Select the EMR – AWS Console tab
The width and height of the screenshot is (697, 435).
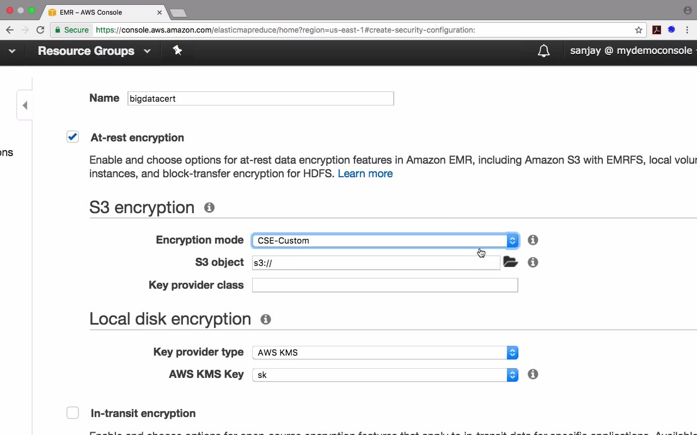coord(103,12)
